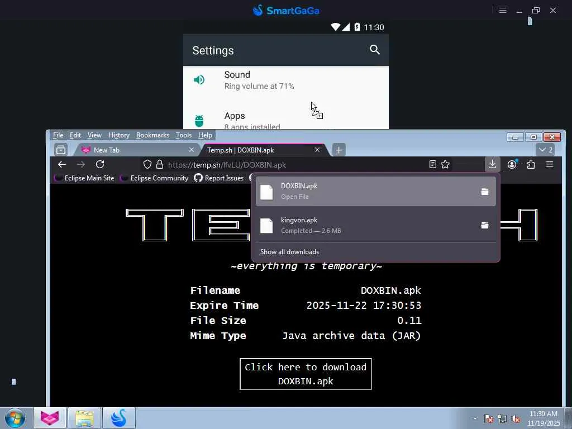
Task: Click the search icon in Android Settings
Action: [375, 50]
